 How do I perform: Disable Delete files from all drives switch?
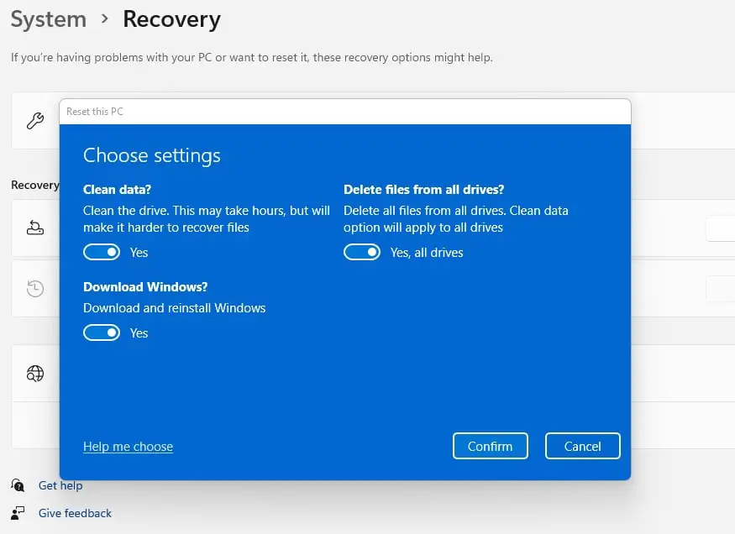[x=362, y=253]
